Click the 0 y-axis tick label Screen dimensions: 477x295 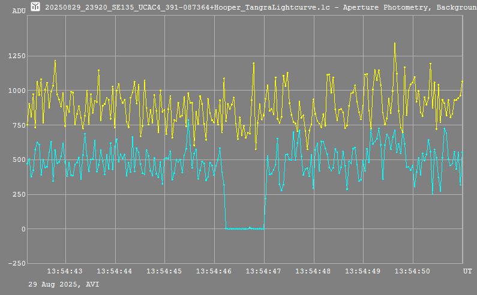pos(23,230)
